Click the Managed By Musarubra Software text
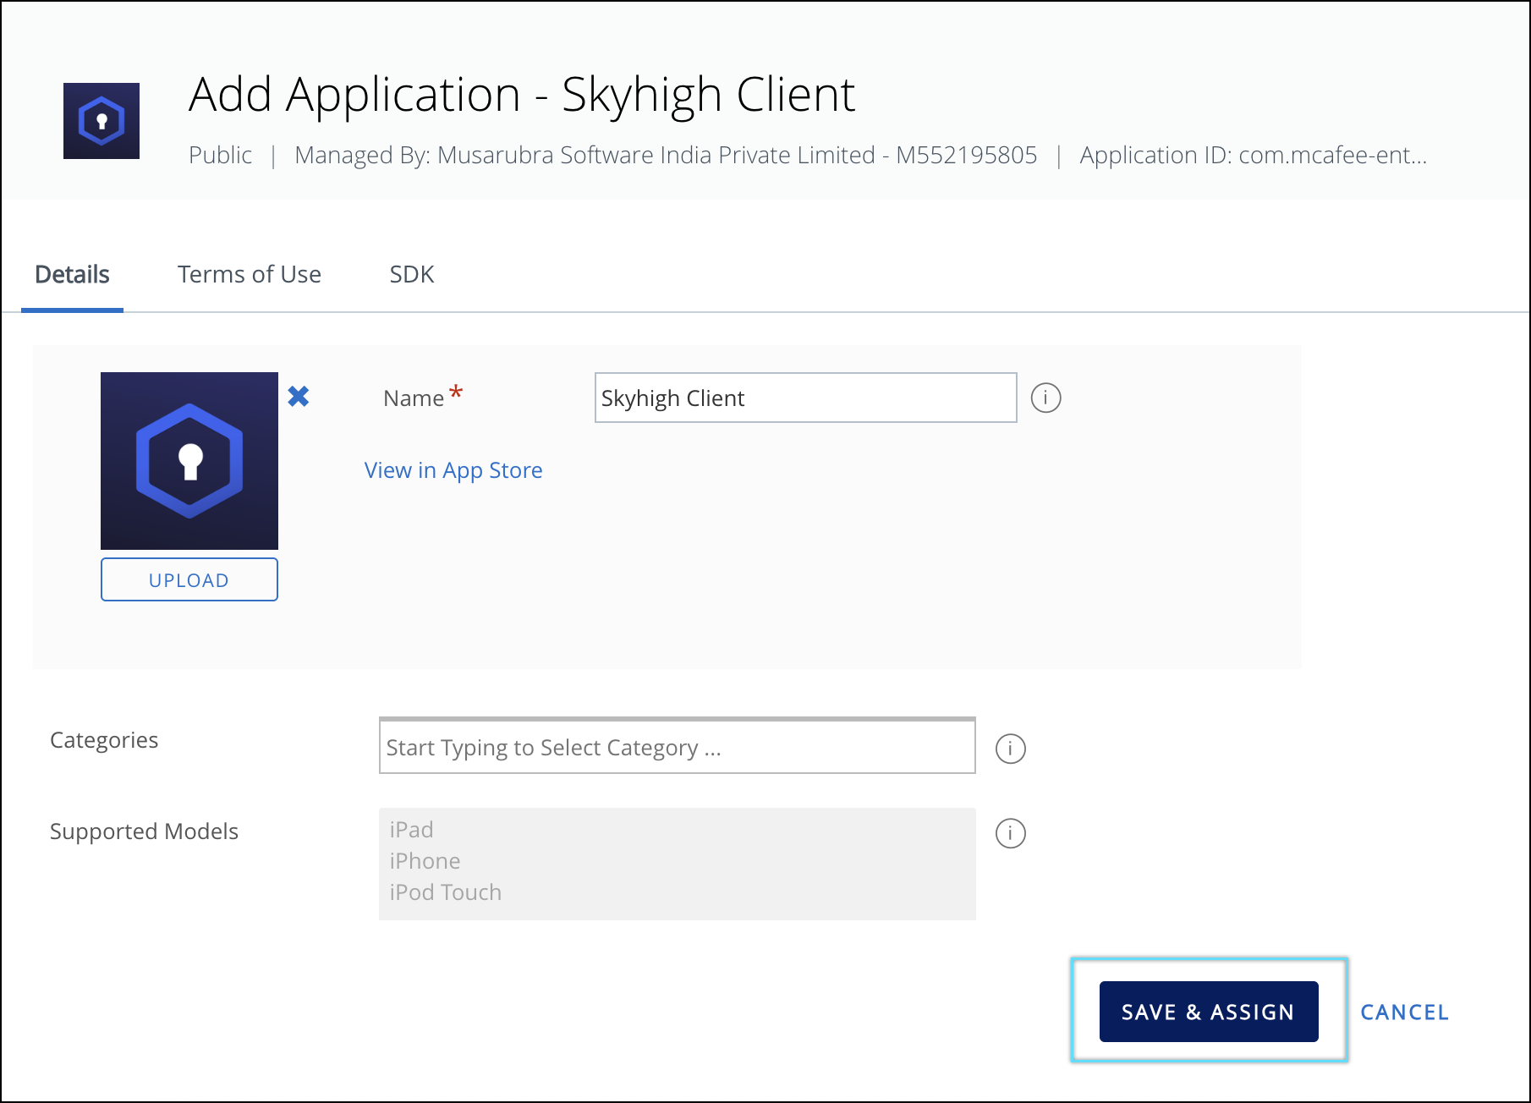Viewport: 1531px width, 1103px height. 665,156
